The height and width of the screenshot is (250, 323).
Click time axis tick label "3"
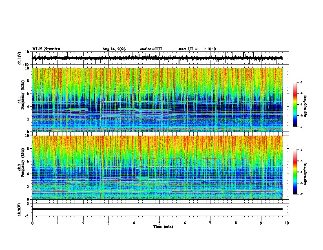tap(108, 223)
